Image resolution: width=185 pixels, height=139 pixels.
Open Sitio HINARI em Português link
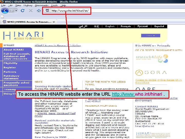153,46
